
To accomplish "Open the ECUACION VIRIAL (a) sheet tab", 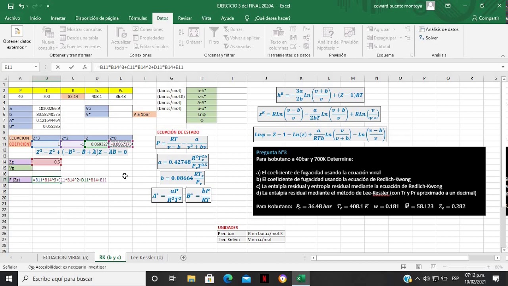I will (66, 257).
